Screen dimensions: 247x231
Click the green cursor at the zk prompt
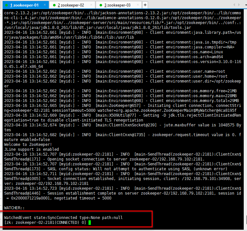89,223
